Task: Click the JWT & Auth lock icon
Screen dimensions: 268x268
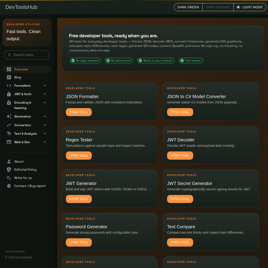Action: pyautogui.click(x=9, y=94)
